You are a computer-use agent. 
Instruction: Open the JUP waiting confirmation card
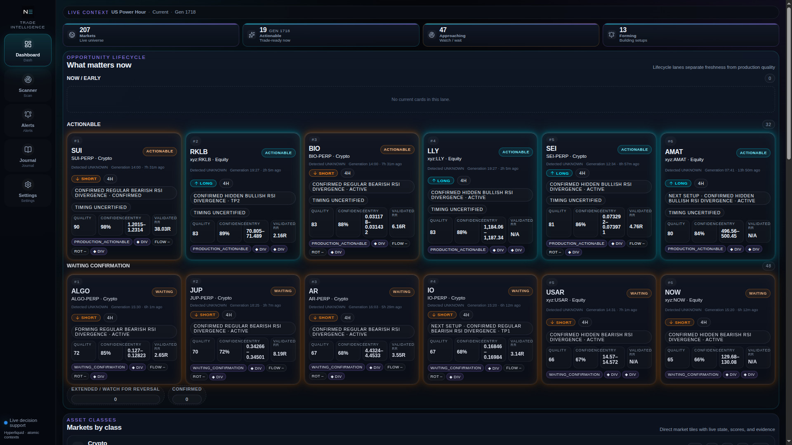pyautogui.click(x=243, y=330)
